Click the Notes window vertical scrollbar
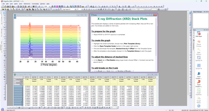Screen dimensions: 209x111 click(156, 37)
